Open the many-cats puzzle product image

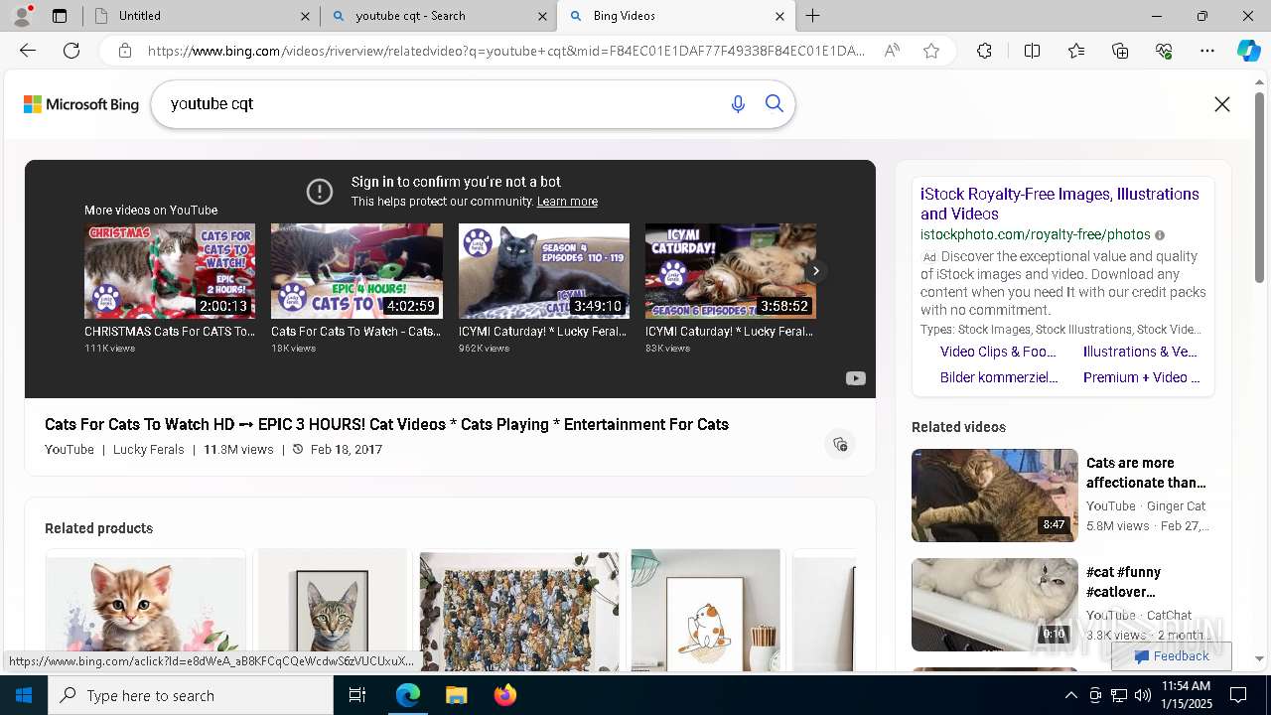(x=519, y=611)
